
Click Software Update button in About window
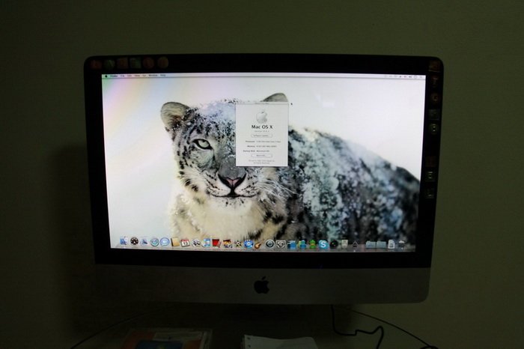point(262,136)
